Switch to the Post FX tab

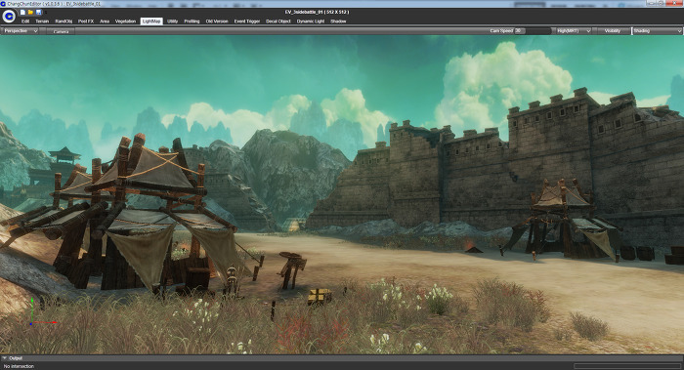tap(86, 21)
